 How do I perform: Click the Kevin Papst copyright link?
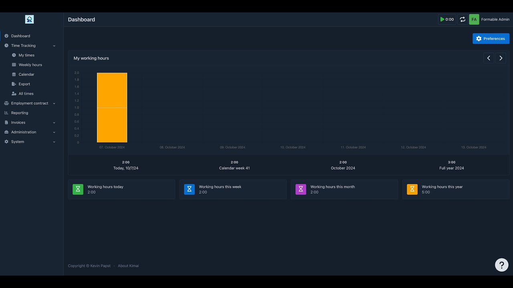pyautogui.click(x=100, y=266)
